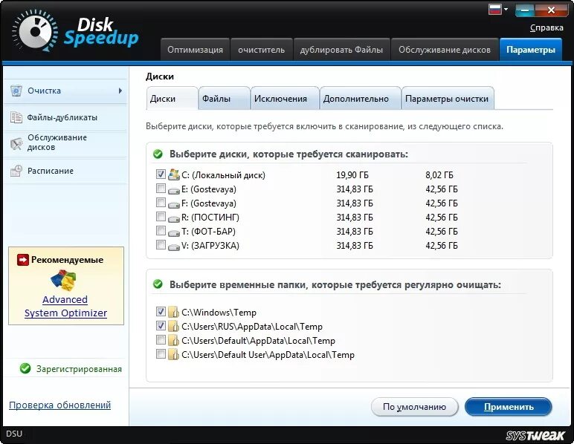Viewport: 574px width, 444px height.
Task: Click the folder icon for Default User Temp
Action: tap(173, 354)
